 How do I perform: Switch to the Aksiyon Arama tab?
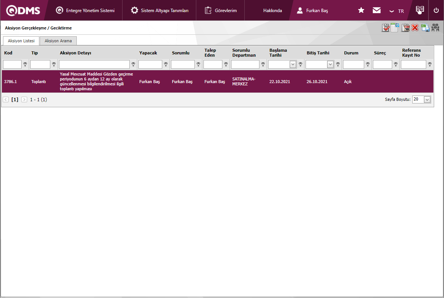coord(58,41)
